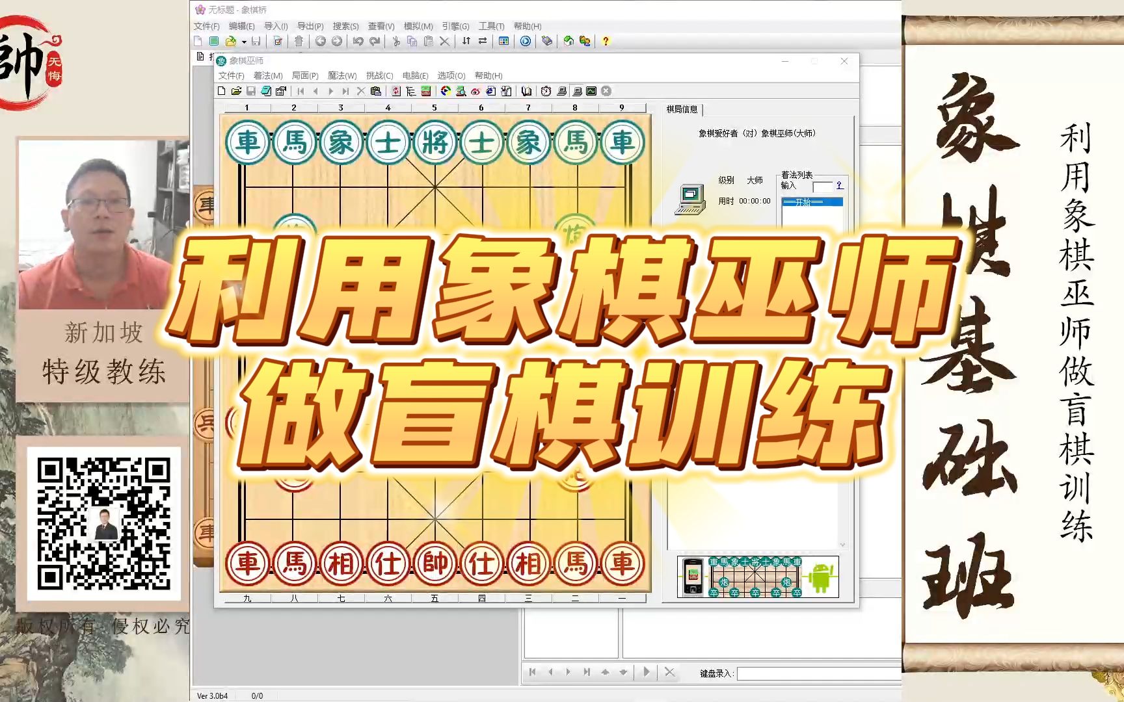Select the 棋局信息 tab
Screen dimensions: 1124x702
click(x=681, y=109)
